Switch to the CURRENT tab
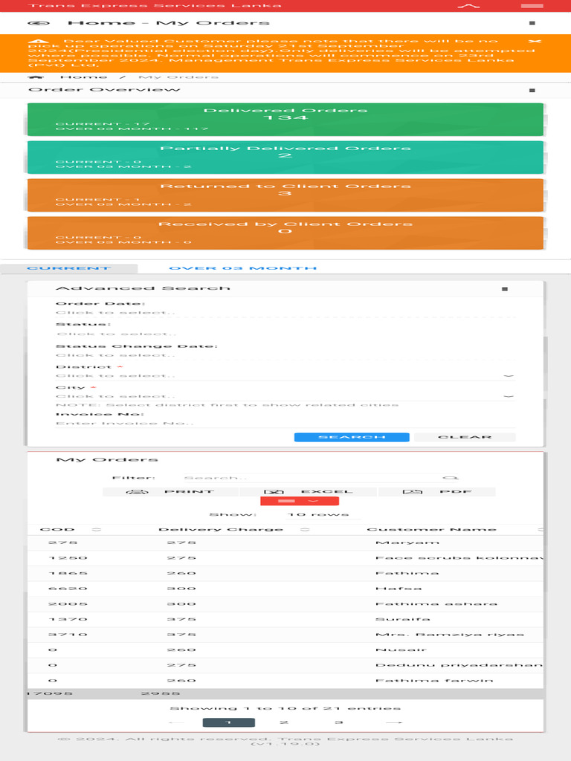 (x=69, y=268)
